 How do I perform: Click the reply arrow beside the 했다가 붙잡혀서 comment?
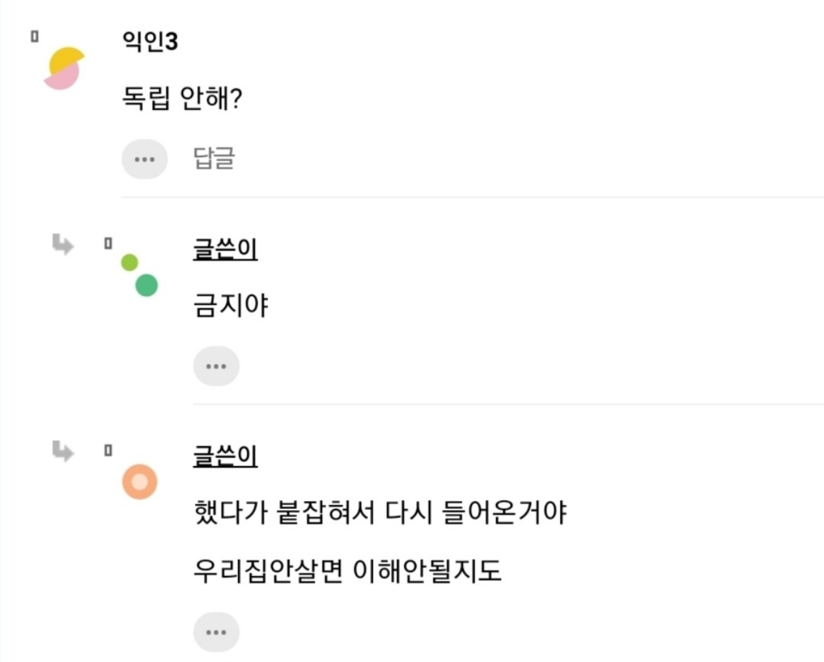[63, 451]
